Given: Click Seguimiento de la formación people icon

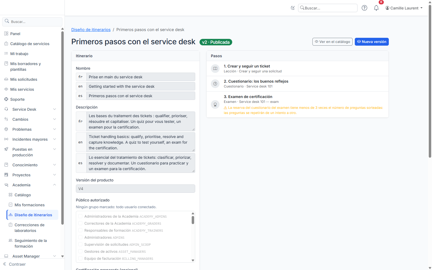Looking at the screenshot, I should [11, 240].
